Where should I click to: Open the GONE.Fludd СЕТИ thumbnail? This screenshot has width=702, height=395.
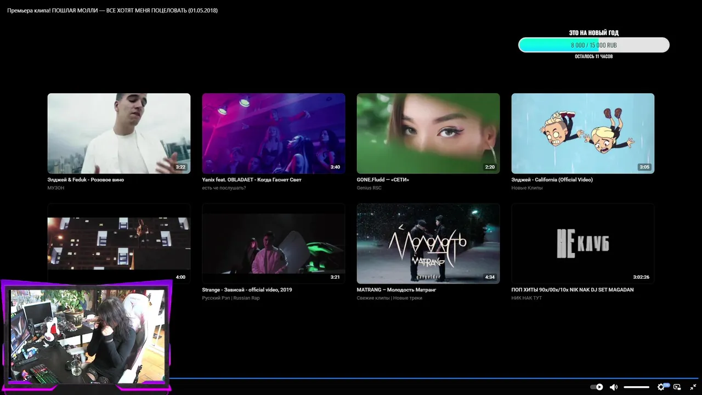[428, 133]
